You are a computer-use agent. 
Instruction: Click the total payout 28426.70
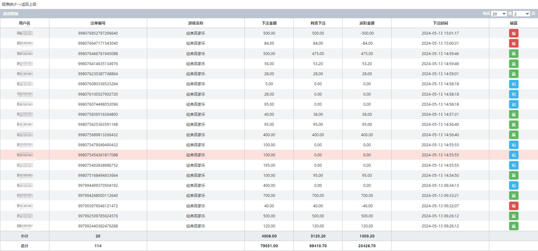367,246
